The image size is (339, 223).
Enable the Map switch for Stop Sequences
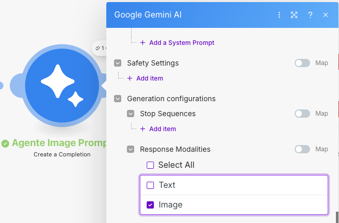pyautogui.click(x=302, y=114)
